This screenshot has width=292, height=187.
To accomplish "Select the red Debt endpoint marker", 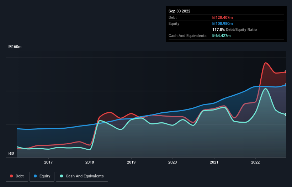I will click(286, 72).
